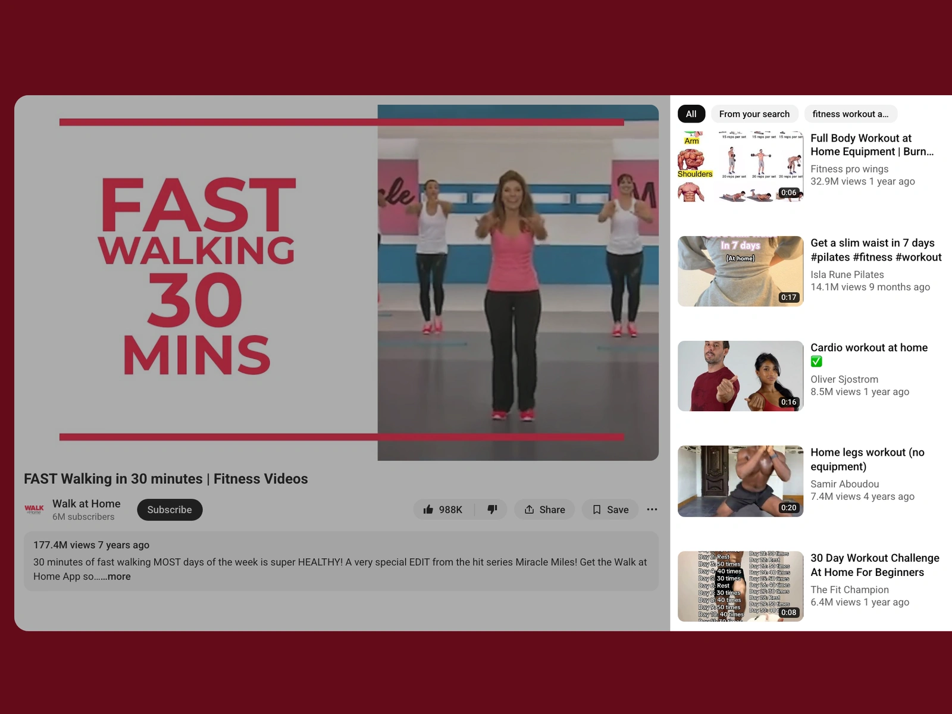Click 14.1M views 9 months ago text
This screenshot has width=952, height=714.
(870, 287)
